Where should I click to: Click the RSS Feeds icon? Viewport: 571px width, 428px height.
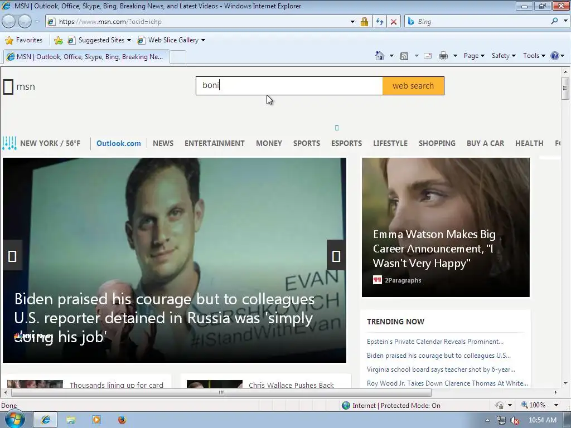[404, 56]
